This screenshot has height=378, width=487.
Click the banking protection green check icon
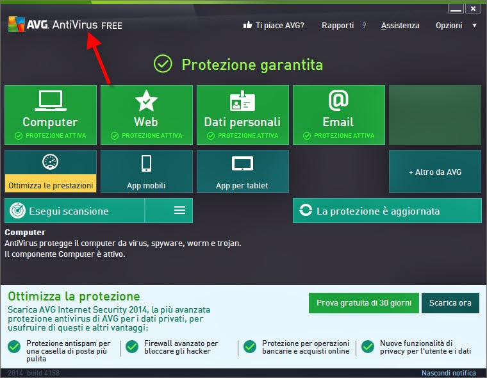(250, 347)
